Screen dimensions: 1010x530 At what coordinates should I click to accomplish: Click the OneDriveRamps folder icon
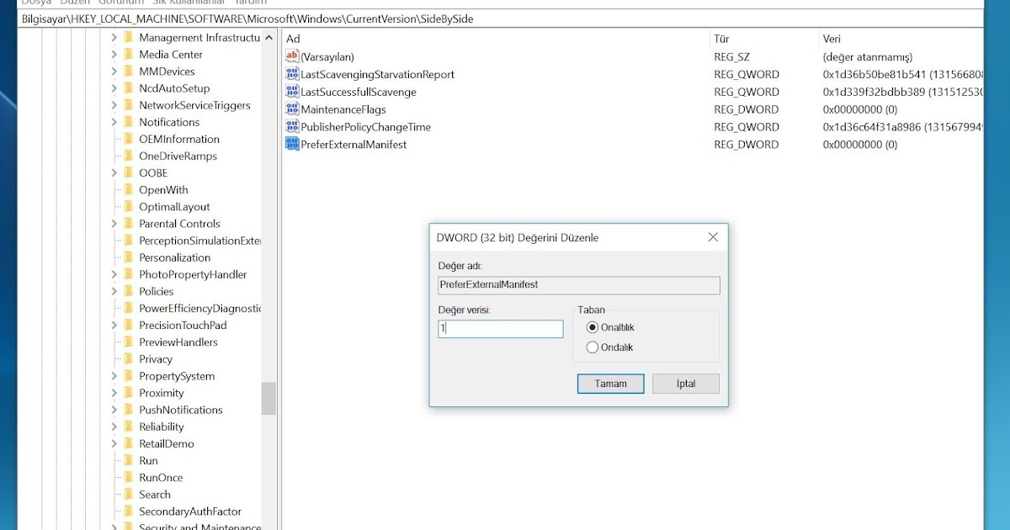[128, 156]
